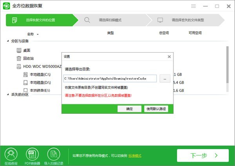Open 在线咨询 online consultation icon

[11, 154]
